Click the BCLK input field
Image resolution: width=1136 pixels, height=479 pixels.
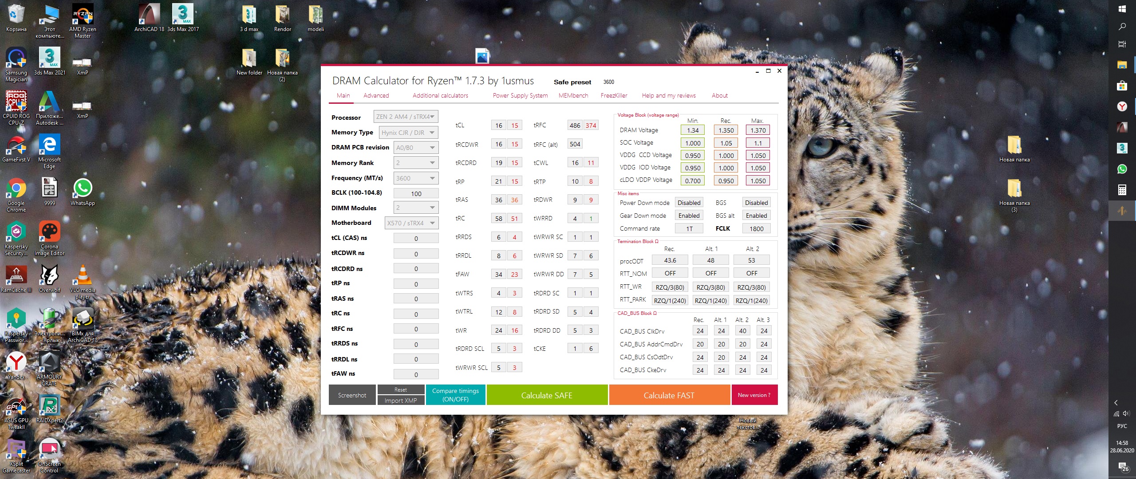coord(416,193)
